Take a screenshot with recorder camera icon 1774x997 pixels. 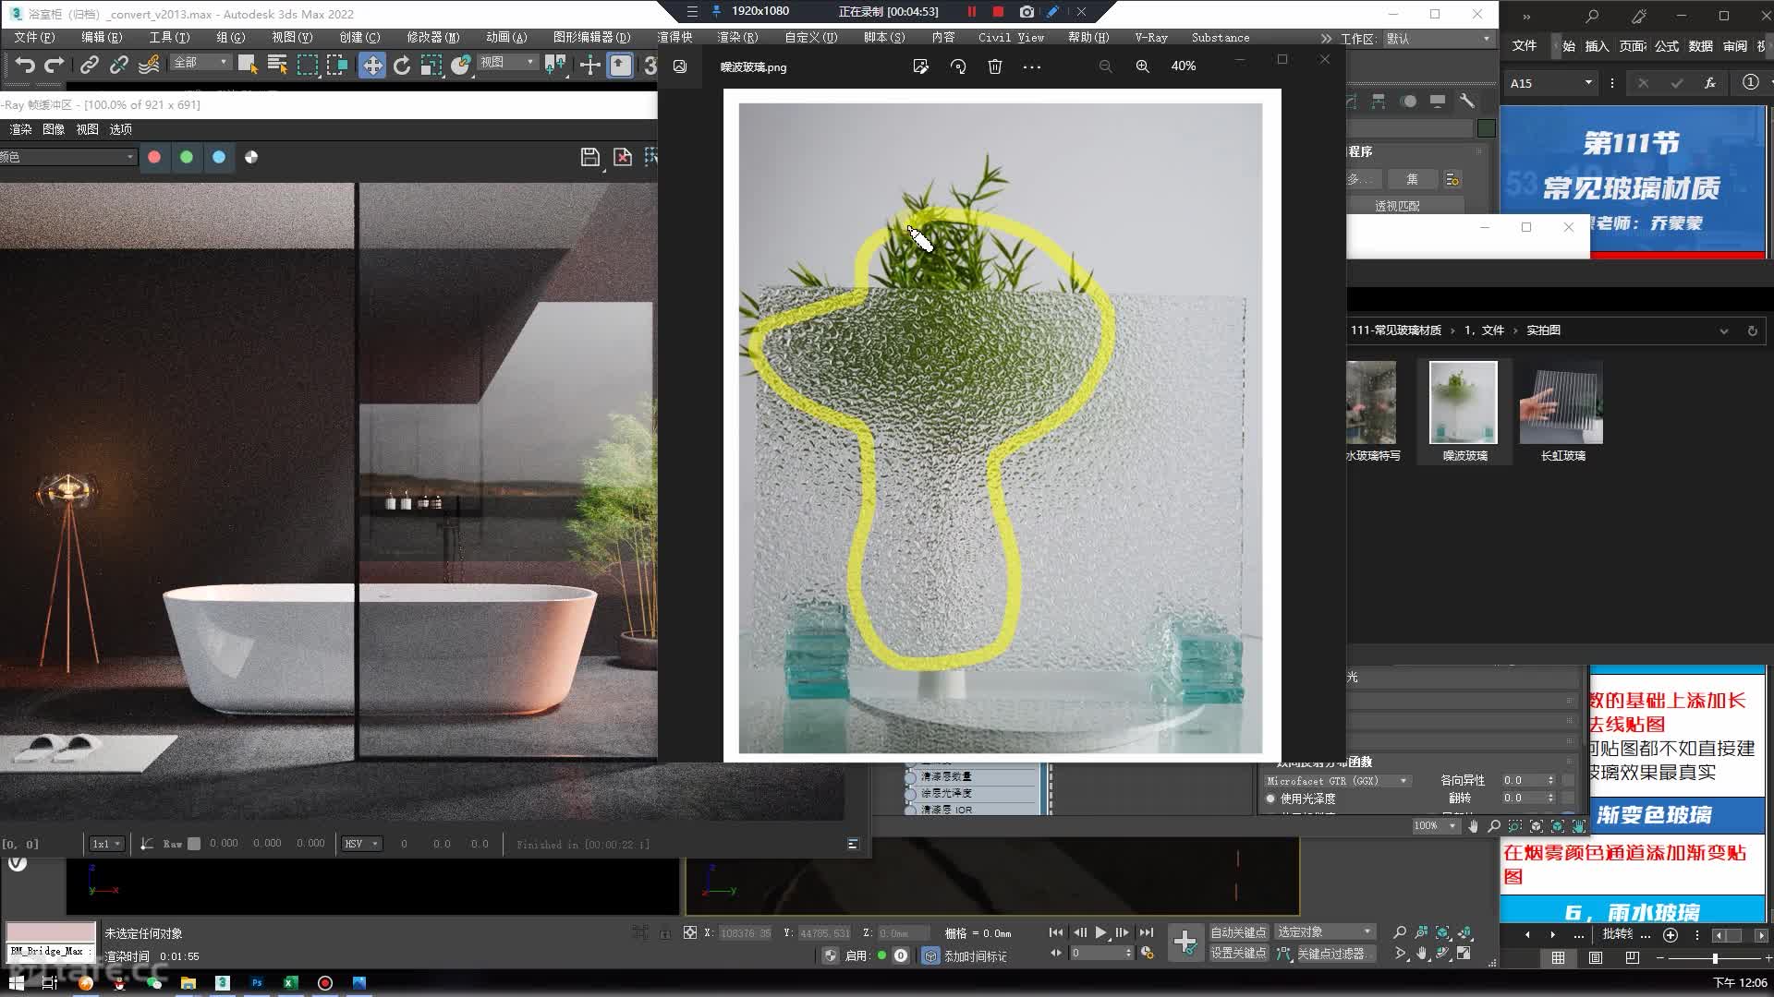pos(1027,12)
